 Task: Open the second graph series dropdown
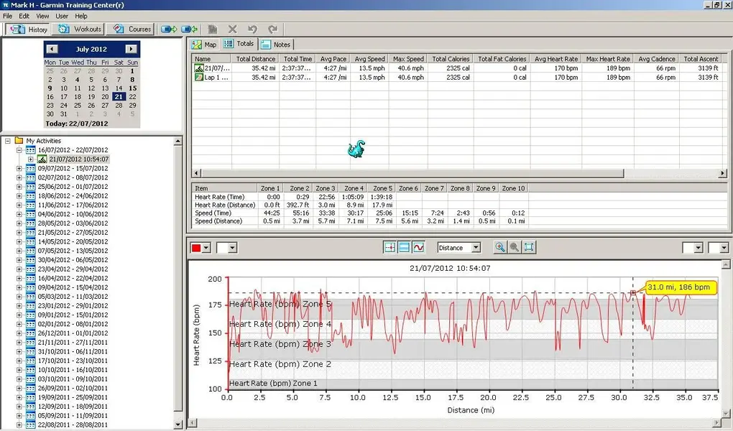pos(232,248)
